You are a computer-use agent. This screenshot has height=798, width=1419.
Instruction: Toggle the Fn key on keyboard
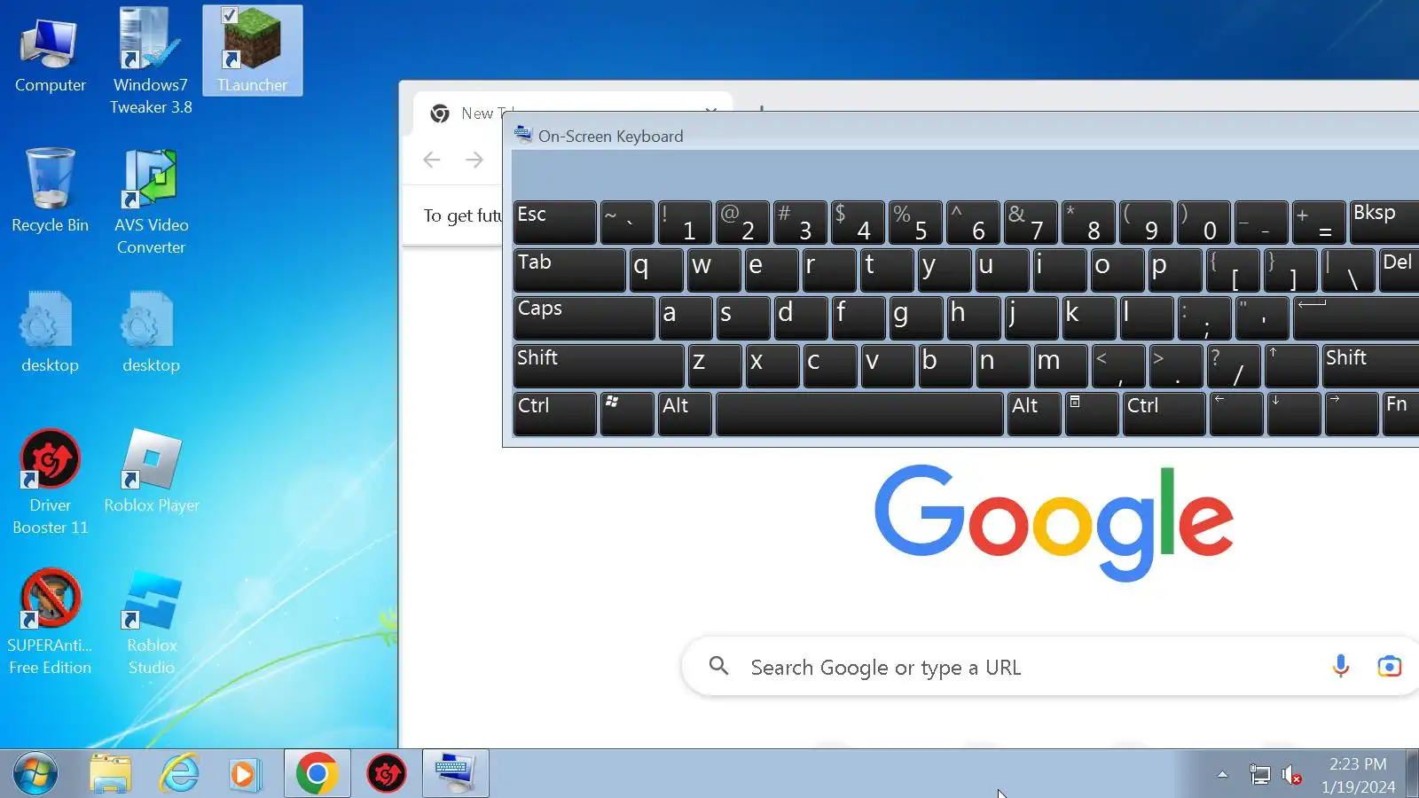coord(1401,414)
